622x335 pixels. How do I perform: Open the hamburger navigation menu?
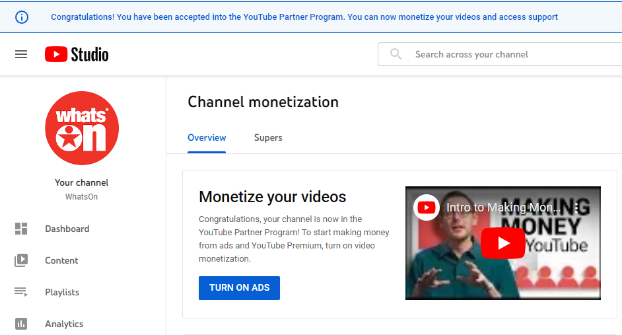point(21,54)
